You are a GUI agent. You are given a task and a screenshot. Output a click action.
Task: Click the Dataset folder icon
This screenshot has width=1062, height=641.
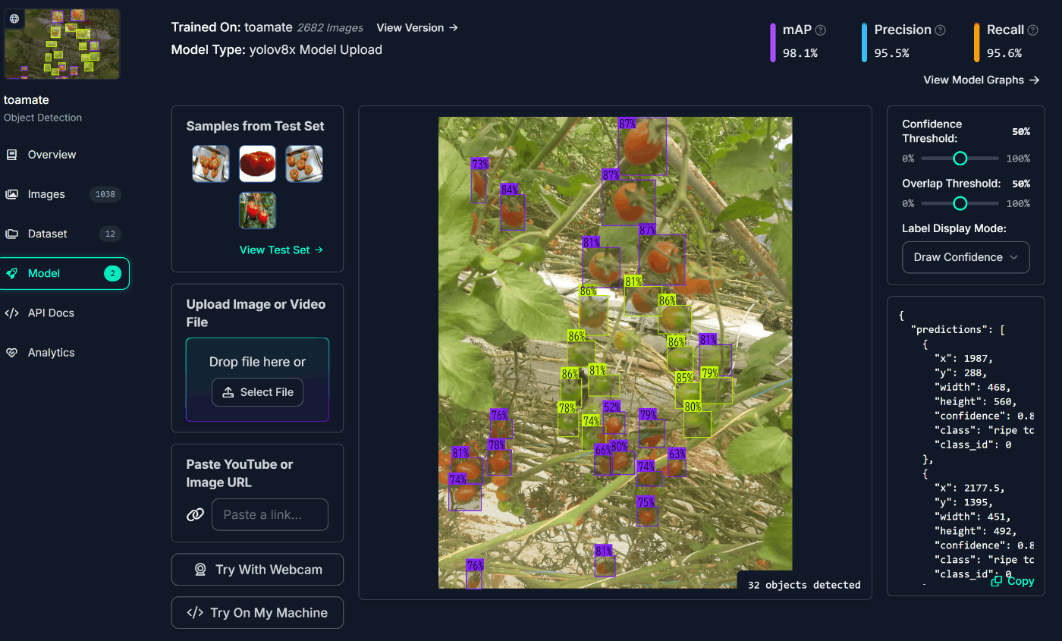[11, 234]
